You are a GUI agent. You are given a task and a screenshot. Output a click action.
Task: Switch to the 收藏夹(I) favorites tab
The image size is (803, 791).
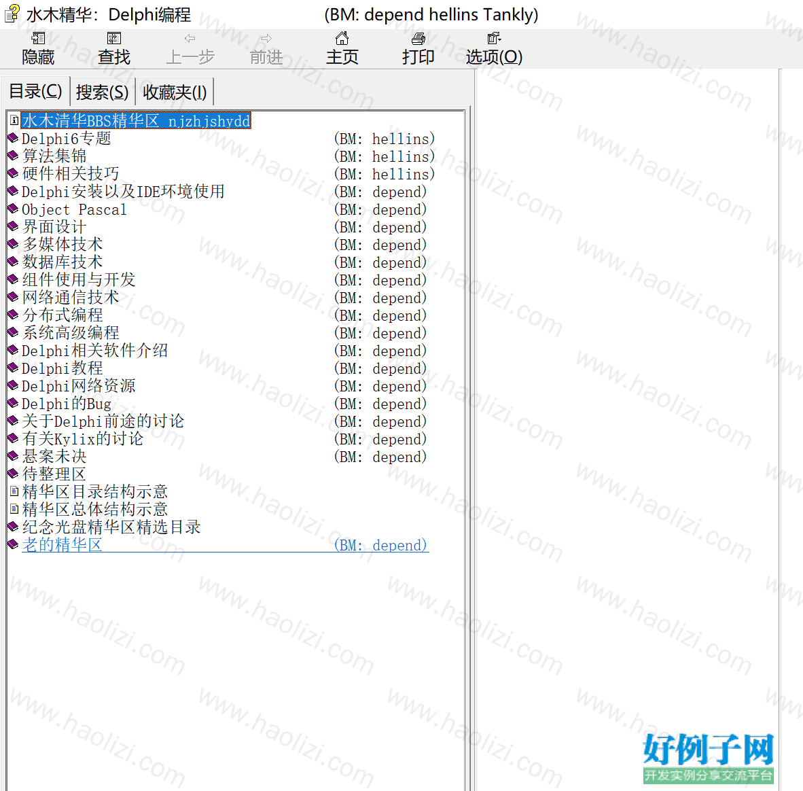pos(175,92)
